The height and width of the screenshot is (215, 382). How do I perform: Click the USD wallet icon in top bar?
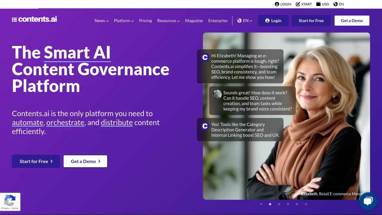pyautogui.click(x=318, y=4)
